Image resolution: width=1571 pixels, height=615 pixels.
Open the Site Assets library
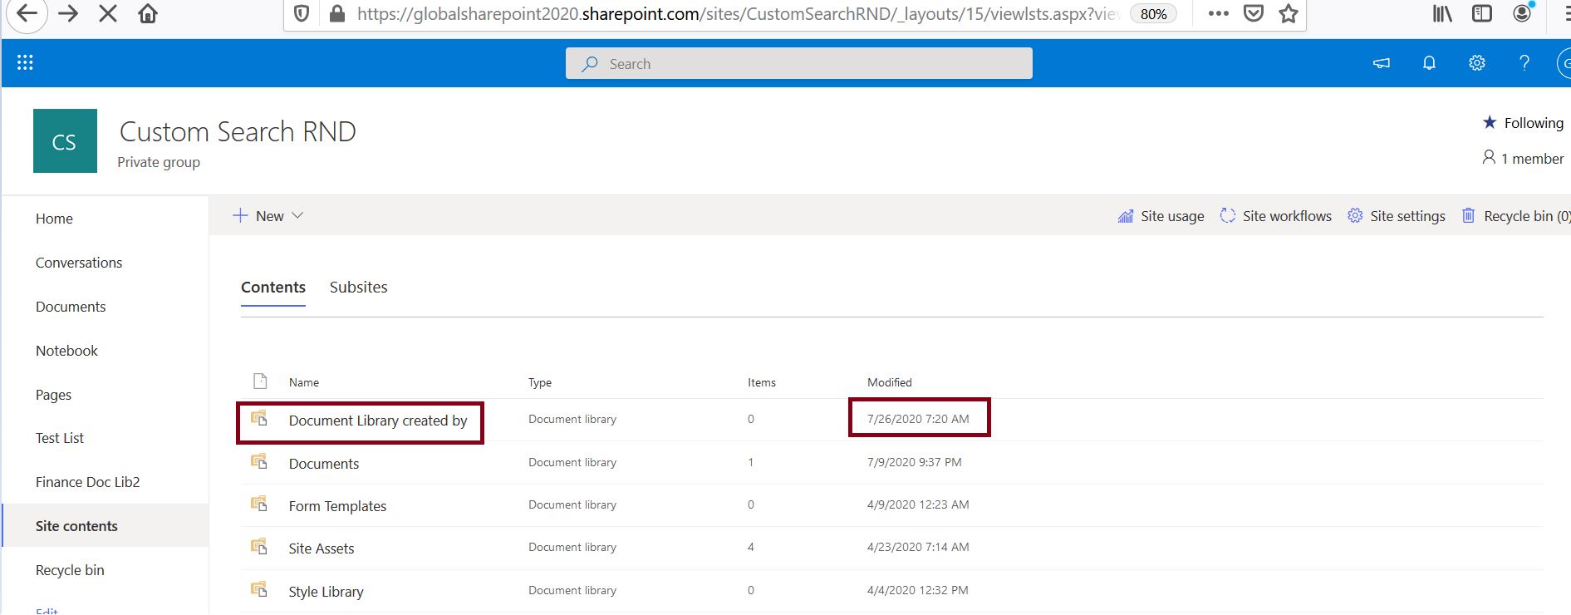[x=322, y=549]
